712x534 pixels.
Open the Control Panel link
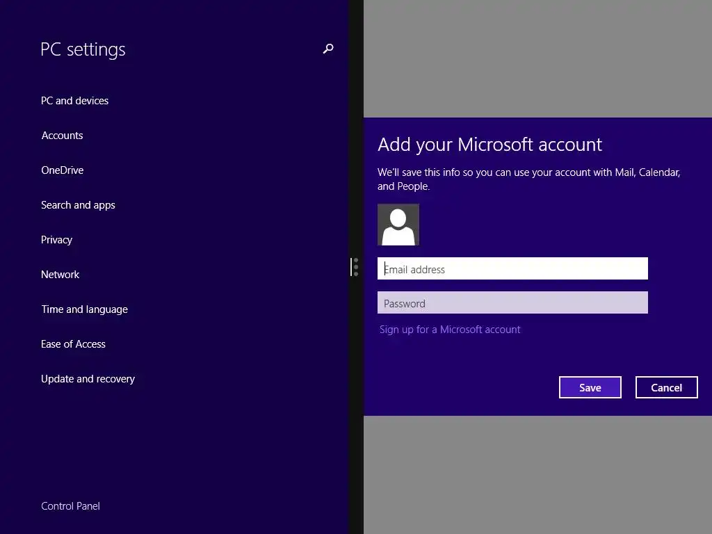point(70,506)
